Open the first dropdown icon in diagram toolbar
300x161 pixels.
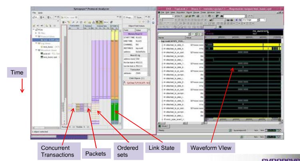(64, 22)
